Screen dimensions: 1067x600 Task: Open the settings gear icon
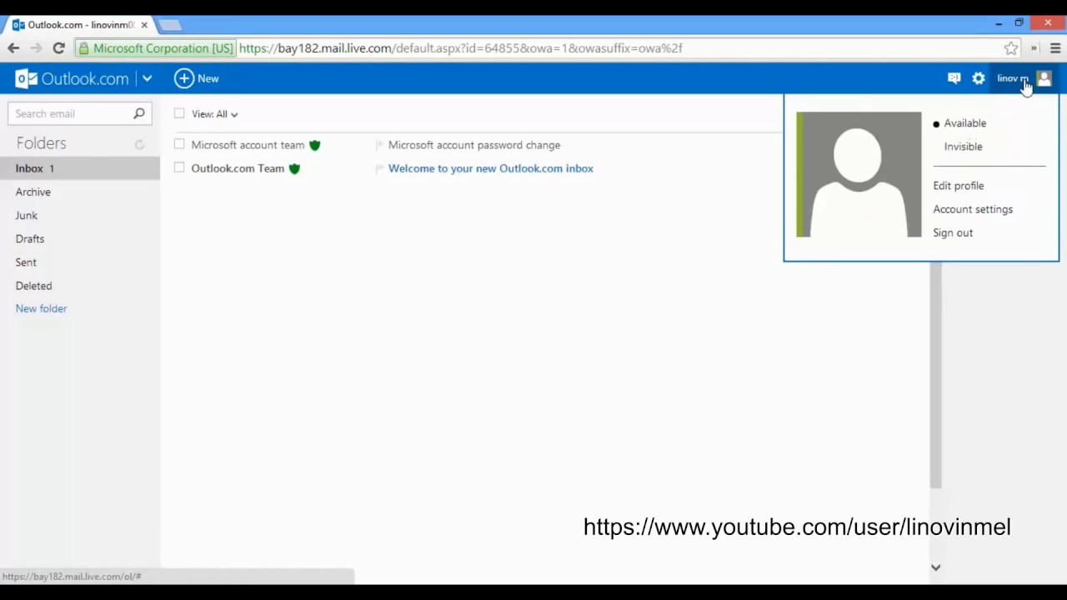pyautogui.click(x=979, y=78)
